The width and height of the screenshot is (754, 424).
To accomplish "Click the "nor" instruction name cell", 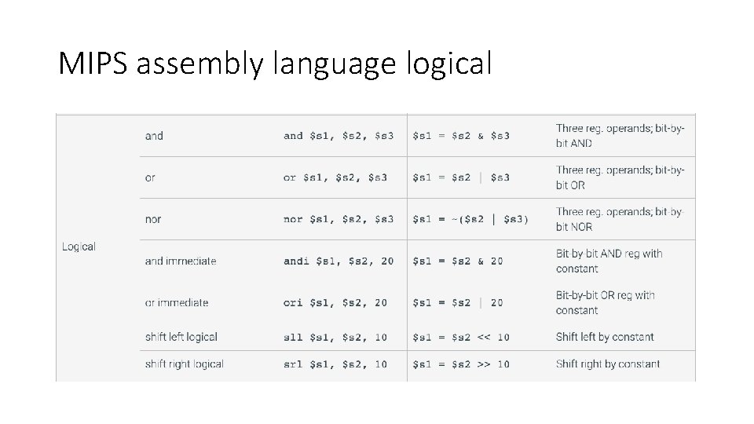I will tap(153, 219).
